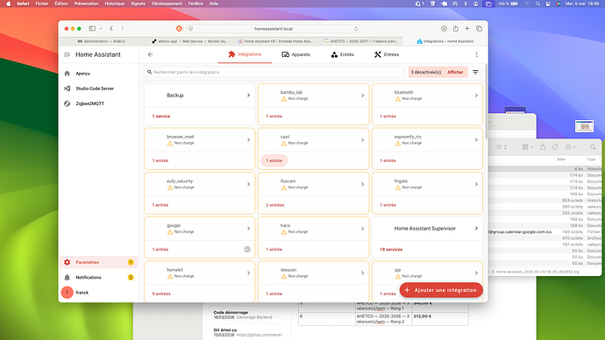Screen dimensions: 605x340
Task: Open the hacs integration card
Action: 313,237
